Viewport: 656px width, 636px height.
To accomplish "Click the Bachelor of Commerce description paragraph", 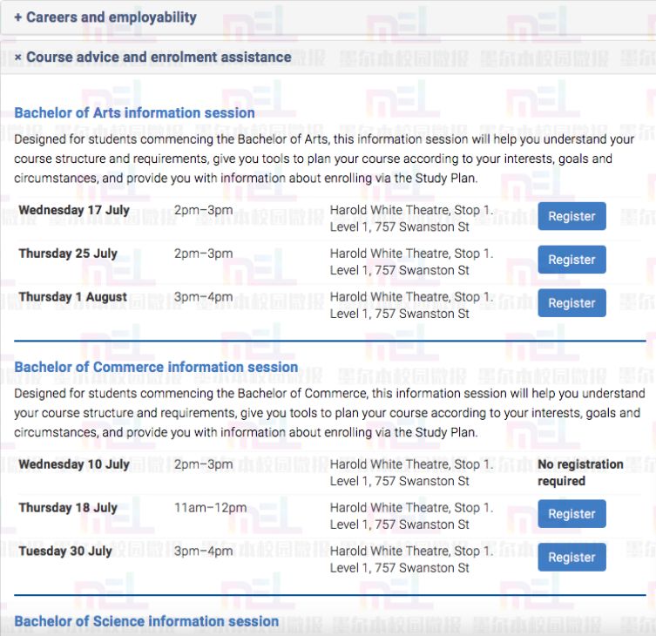I will pyautogui.click(x=329, y=413).
